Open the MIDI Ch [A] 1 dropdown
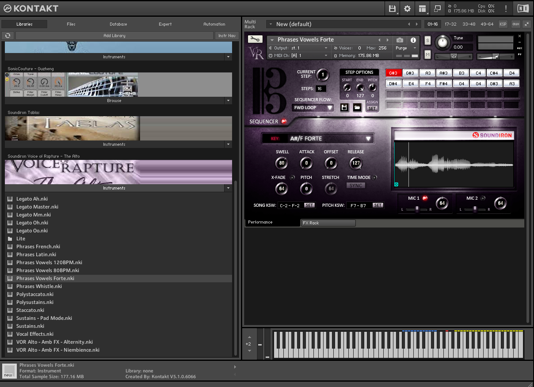Screen dimensions: 534x387 298,55
